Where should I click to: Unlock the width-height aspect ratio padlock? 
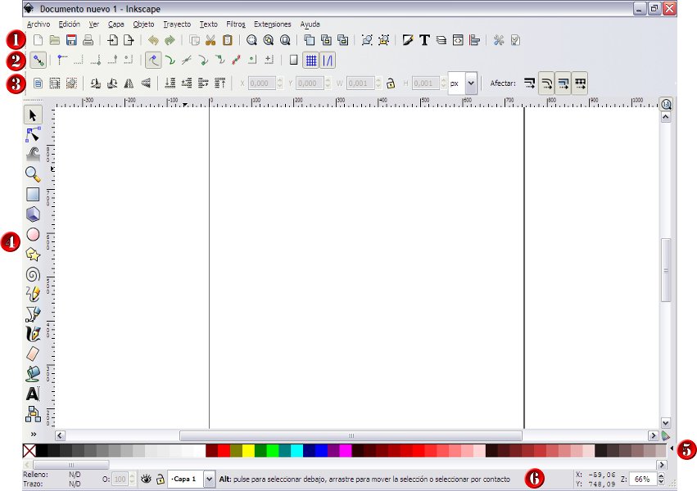pyautogui.click(x=389, y=84)
